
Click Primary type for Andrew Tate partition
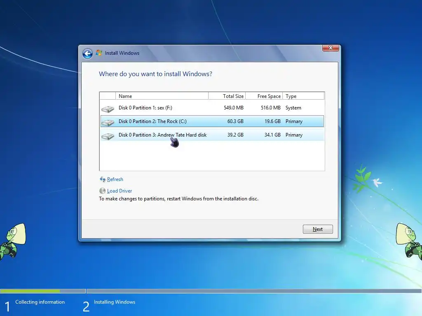coord(294,135)
